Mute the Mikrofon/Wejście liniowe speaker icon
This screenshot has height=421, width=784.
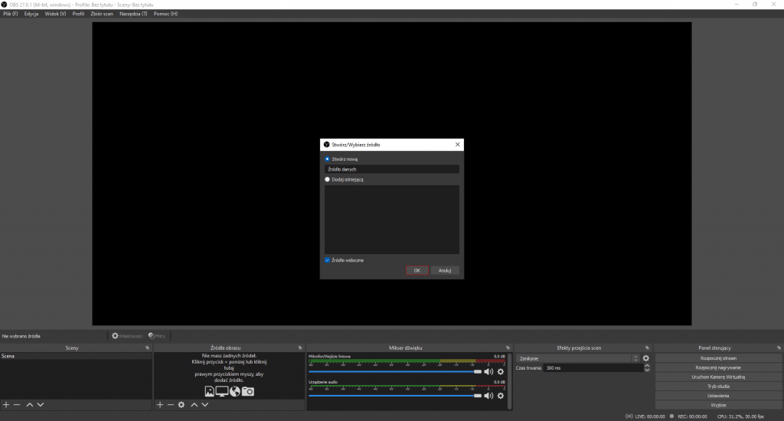[x=489, y=371]
